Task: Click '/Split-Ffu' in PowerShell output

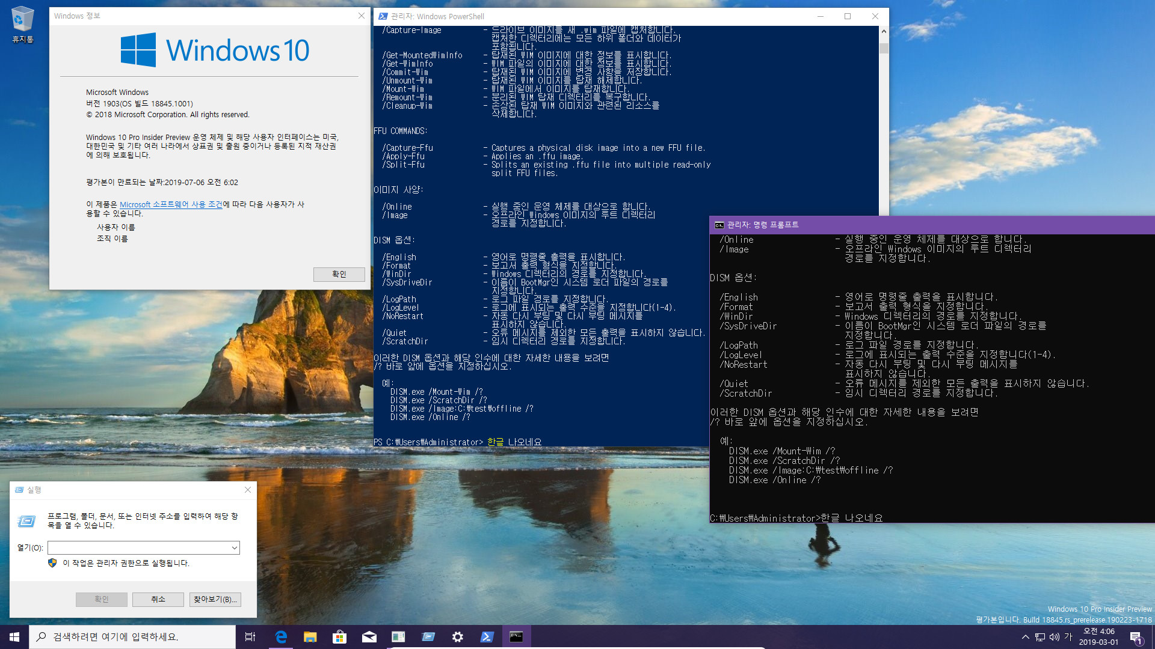Action: [403, 165]
